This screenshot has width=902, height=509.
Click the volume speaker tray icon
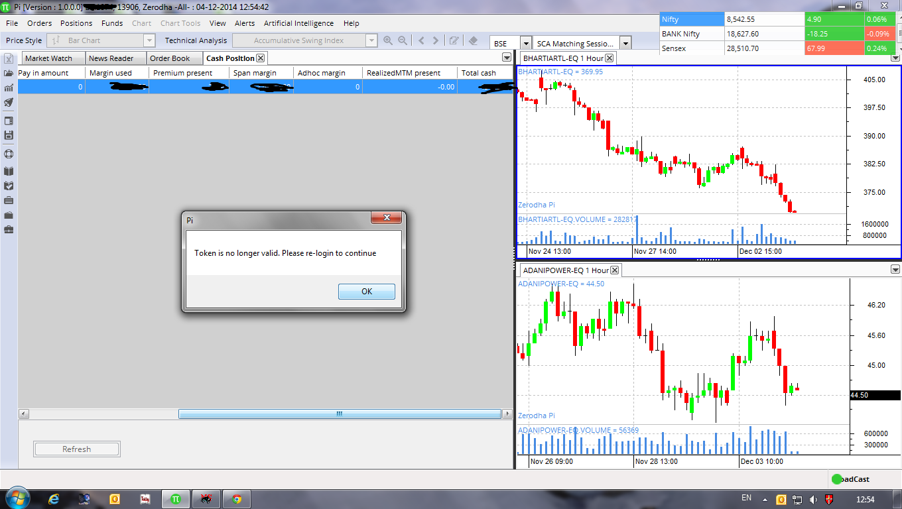pyautogui.click(x=813, y=499)
